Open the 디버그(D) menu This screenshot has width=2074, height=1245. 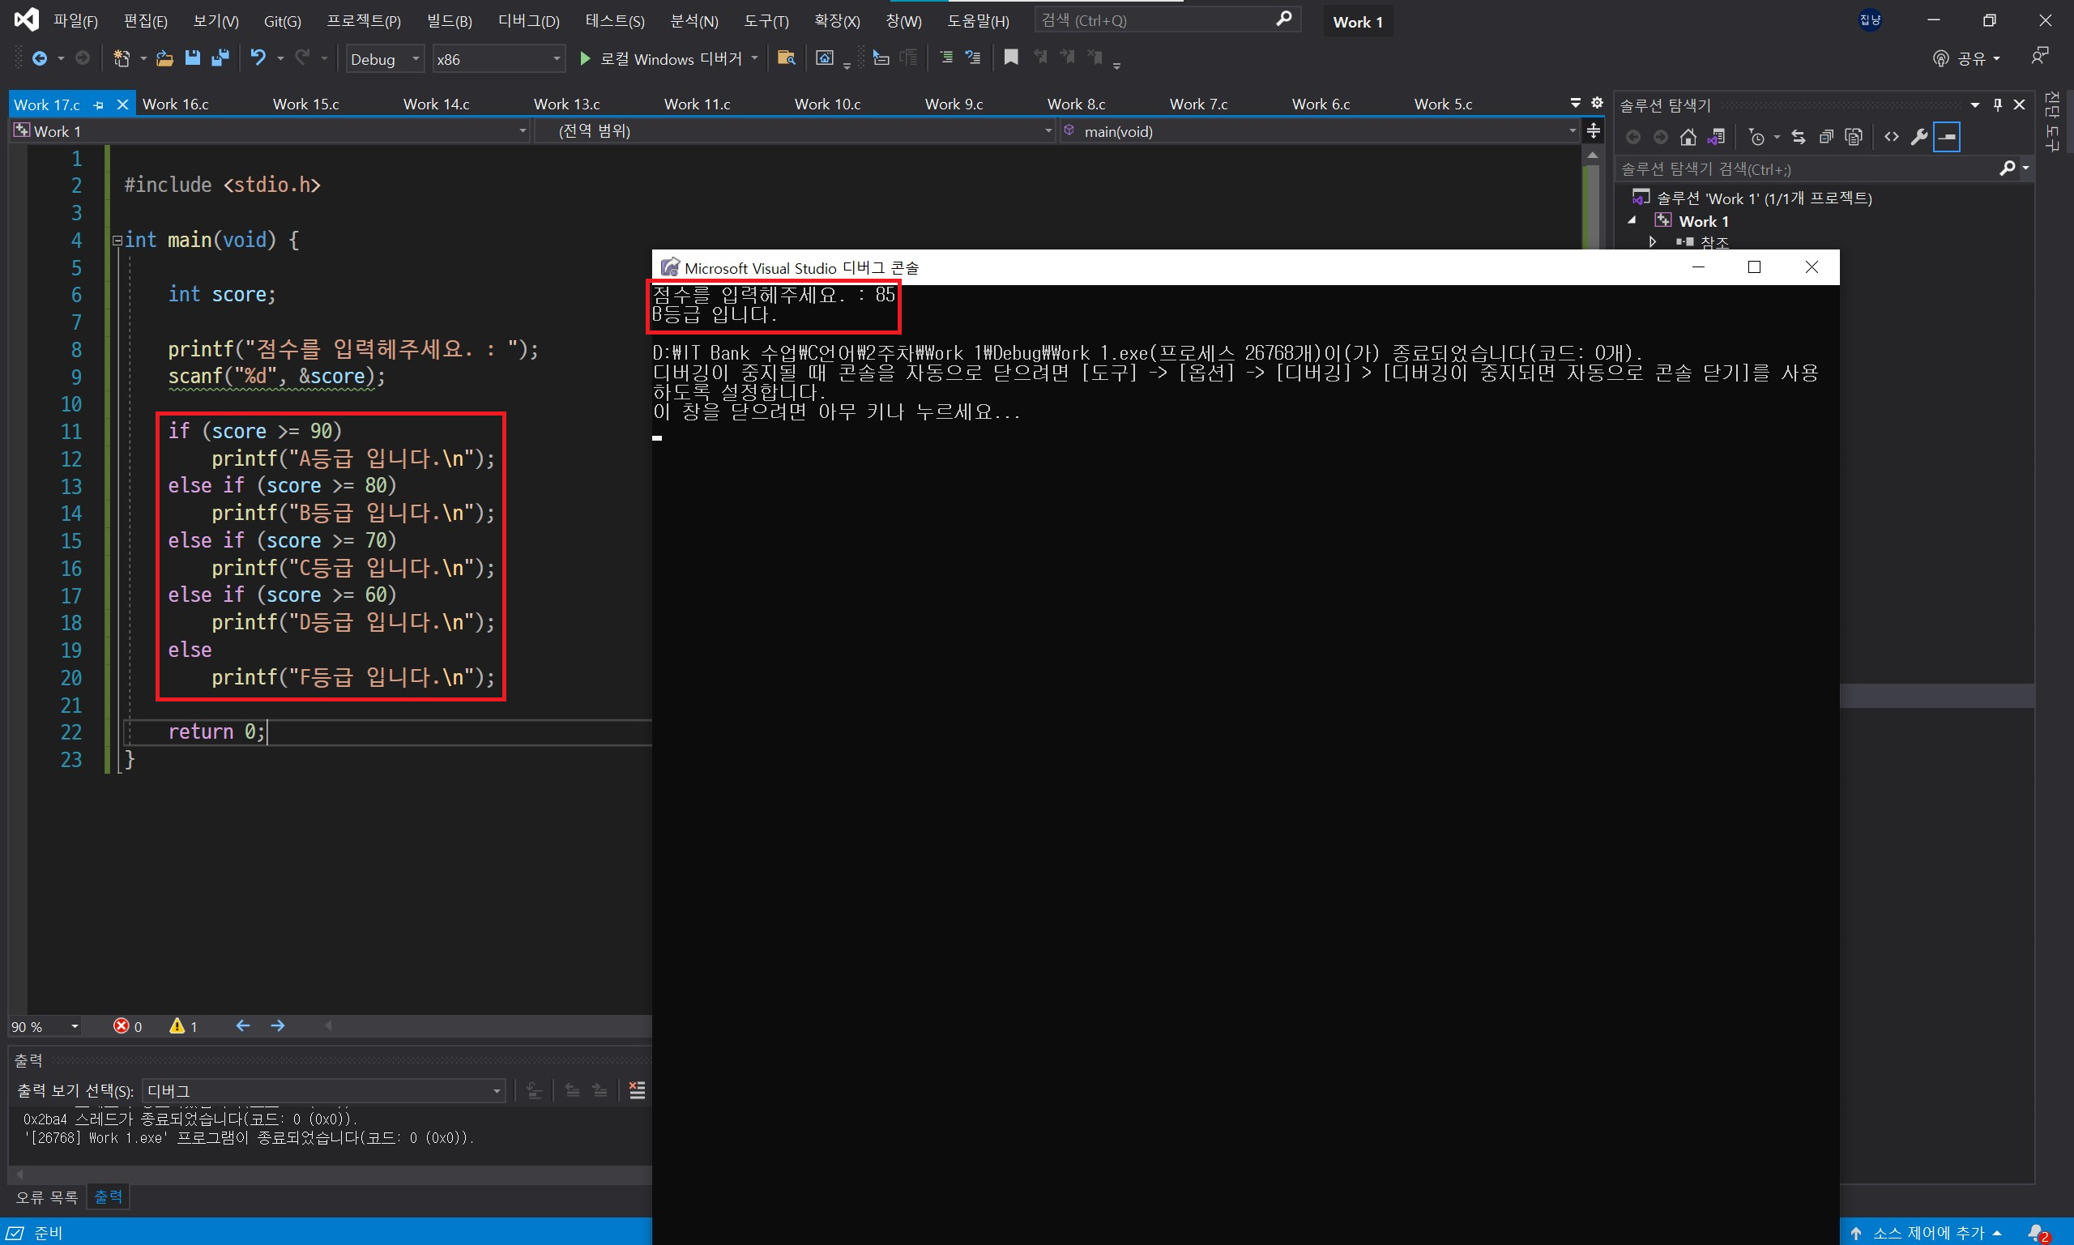point(528,21)
